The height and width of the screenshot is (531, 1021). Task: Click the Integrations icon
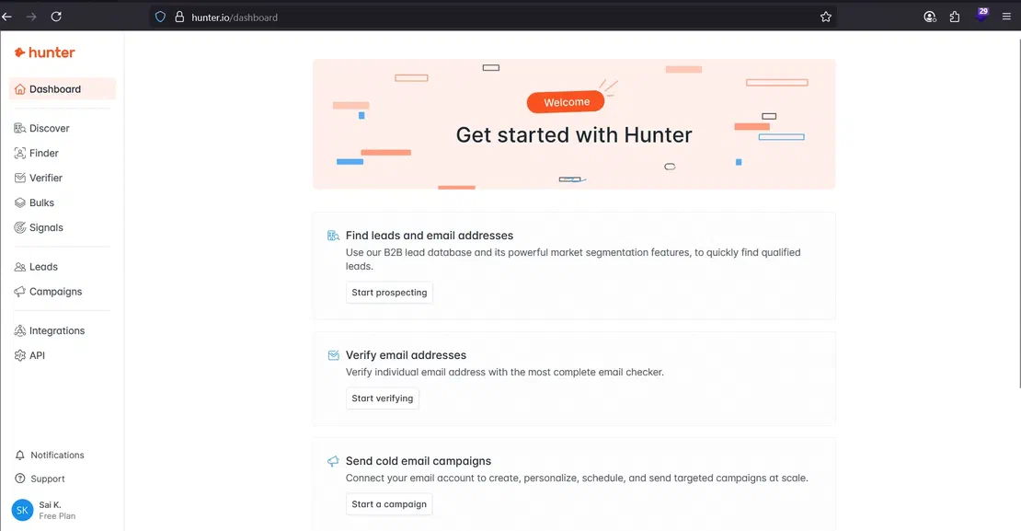[20, 330]
